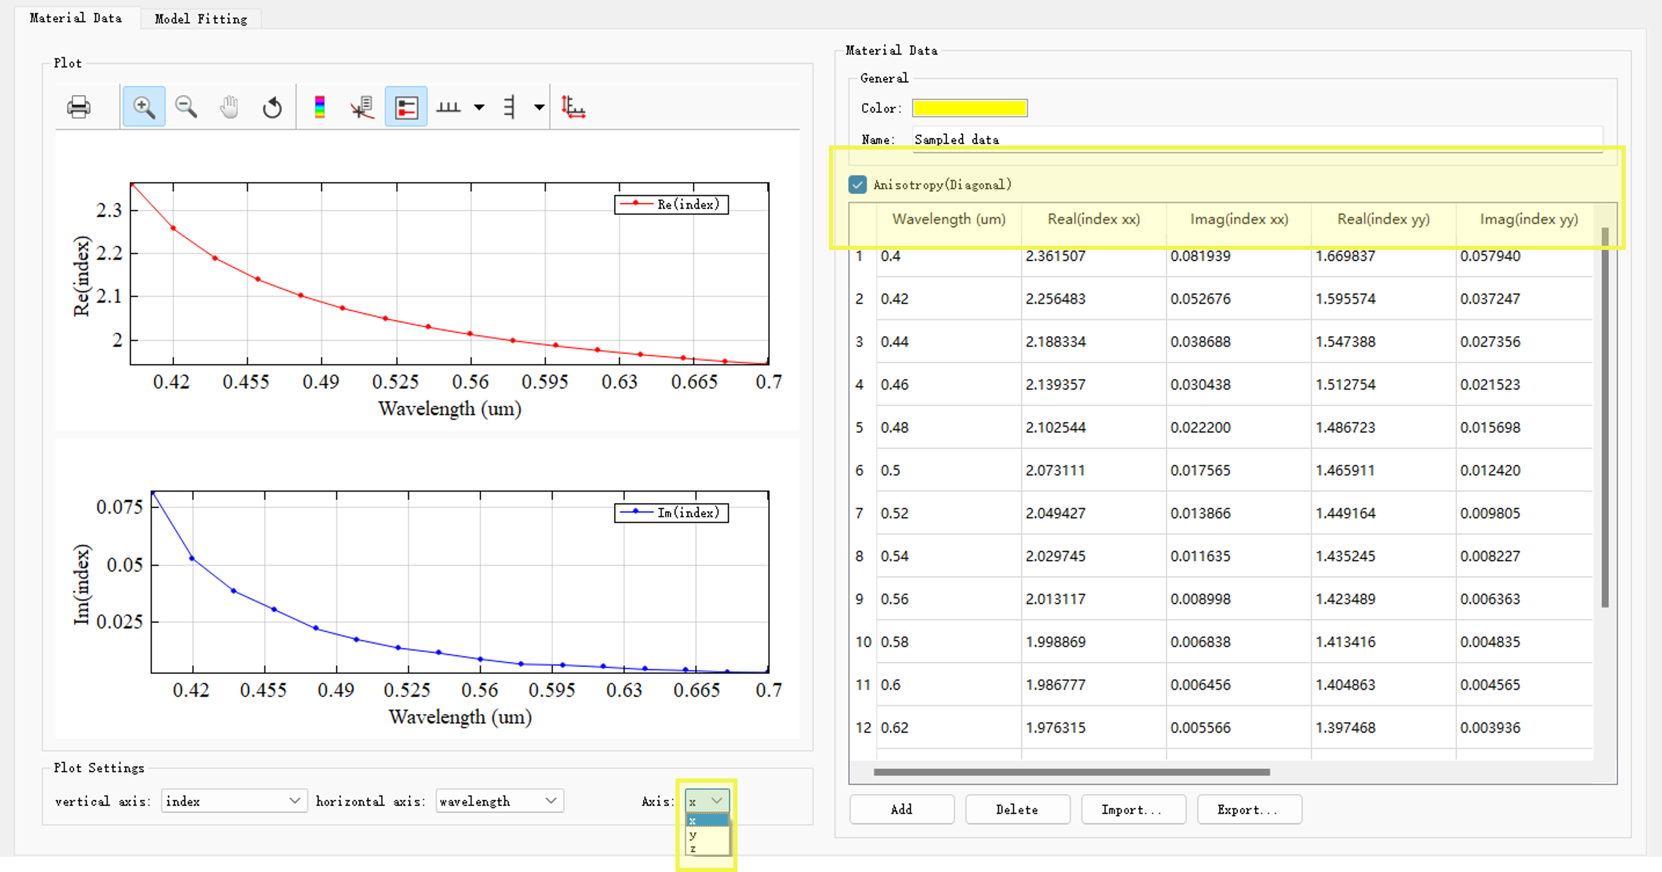Click wavelength cell 0.42
Viewport: 1662px width, 872px height.
click(x=949, y=299)
